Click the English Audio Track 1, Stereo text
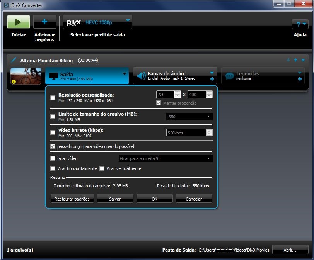This screenshot has width=314, height=260. (x=172, y=78)
